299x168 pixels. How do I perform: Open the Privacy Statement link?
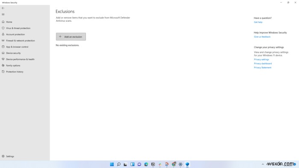[262, 67]
